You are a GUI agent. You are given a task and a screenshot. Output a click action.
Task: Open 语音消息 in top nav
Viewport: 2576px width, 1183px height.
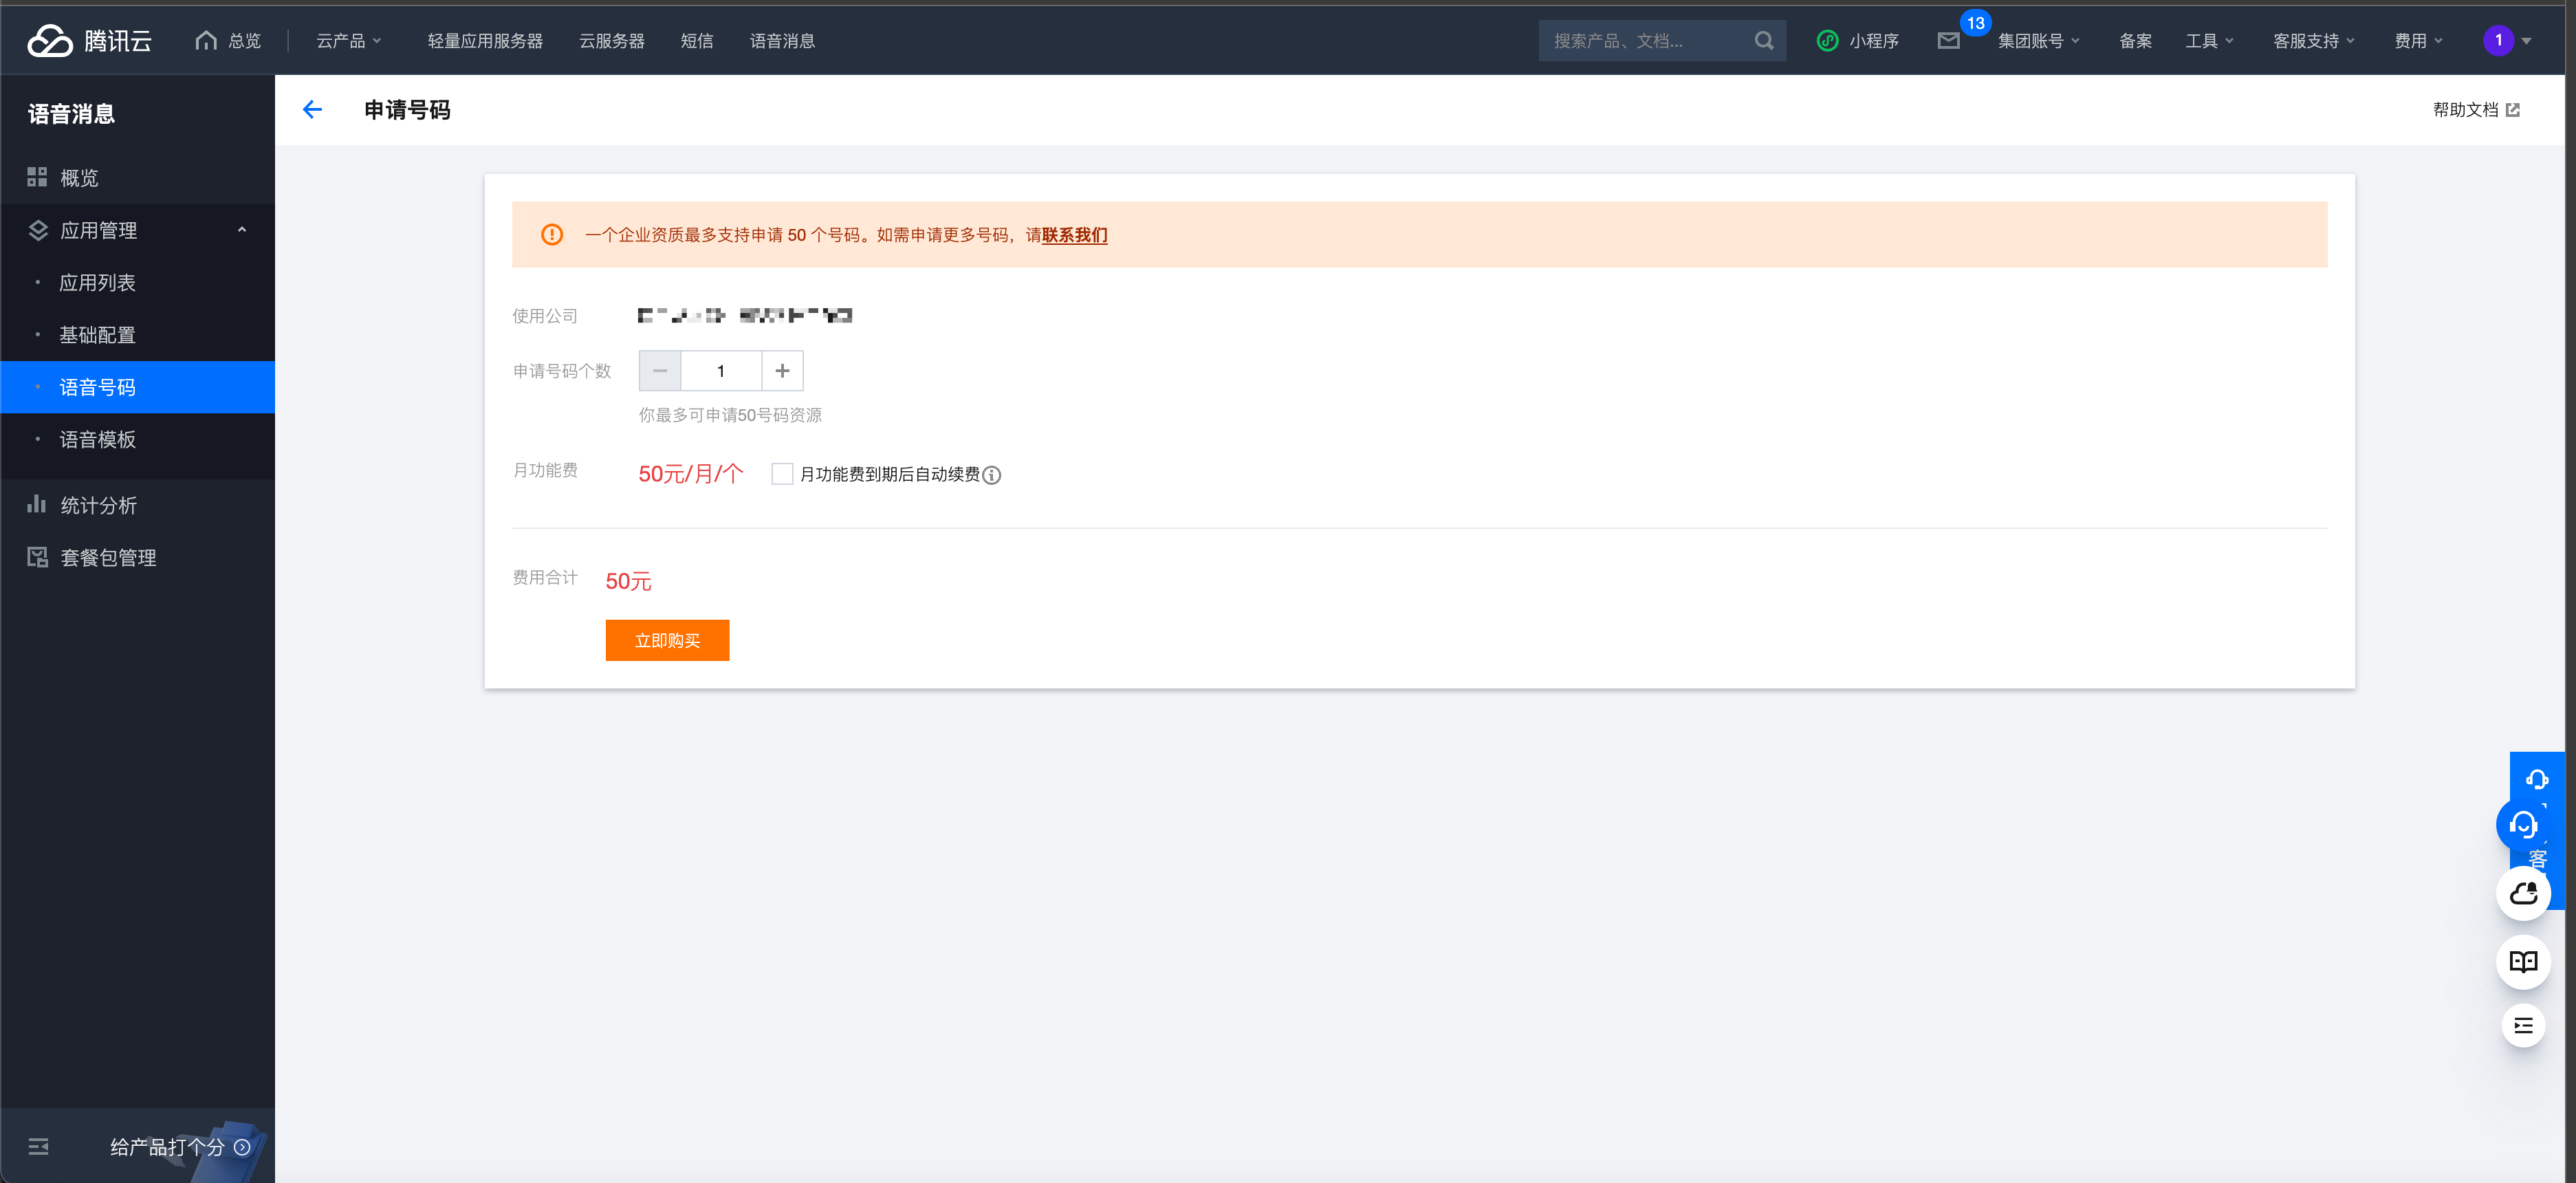[x=782, y=41]
